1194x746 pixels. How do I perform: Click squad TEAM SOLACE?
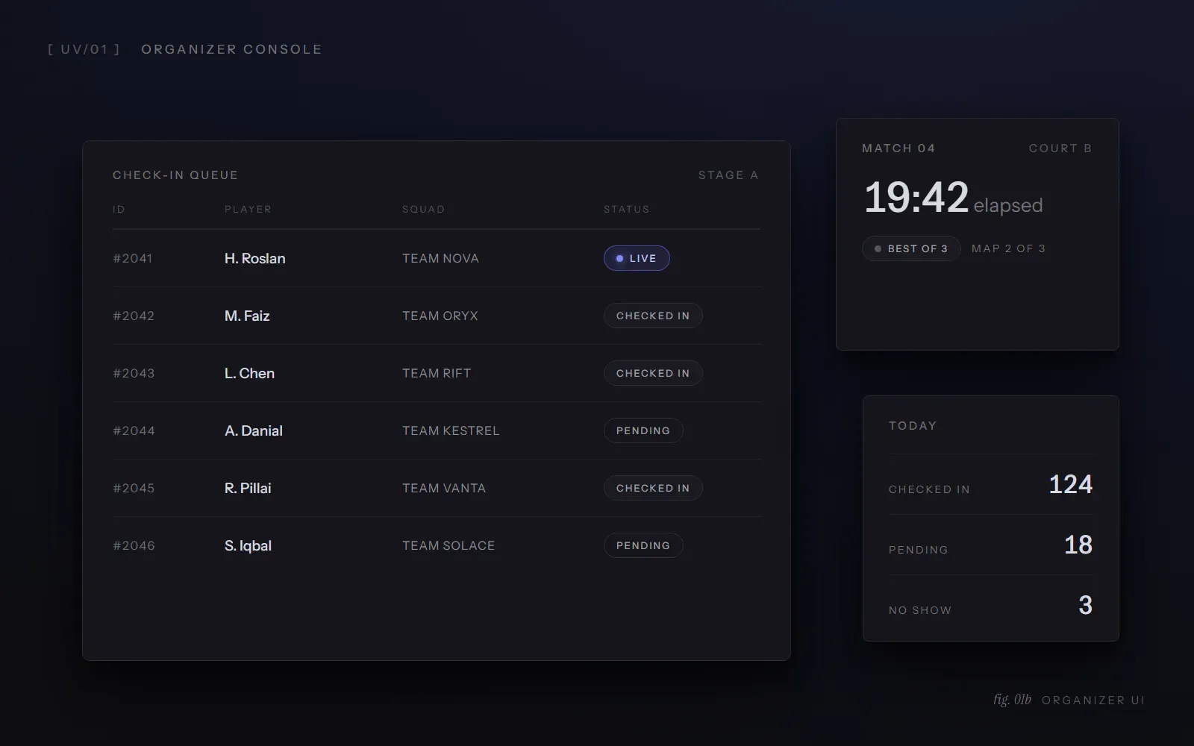coord(448,545)
